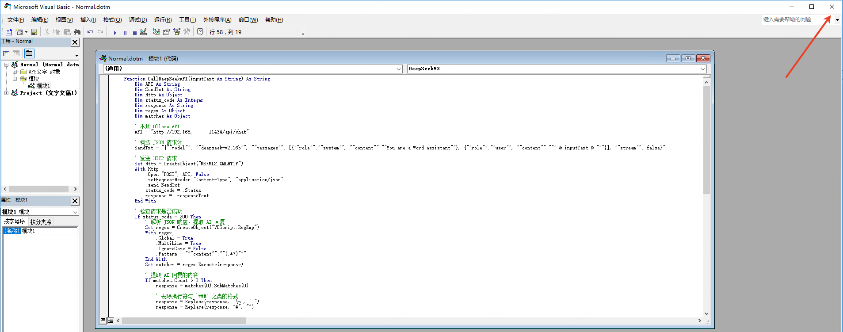Minimize the 模块1 code window
The image size is (843, 332).
[x=673, y=58]
